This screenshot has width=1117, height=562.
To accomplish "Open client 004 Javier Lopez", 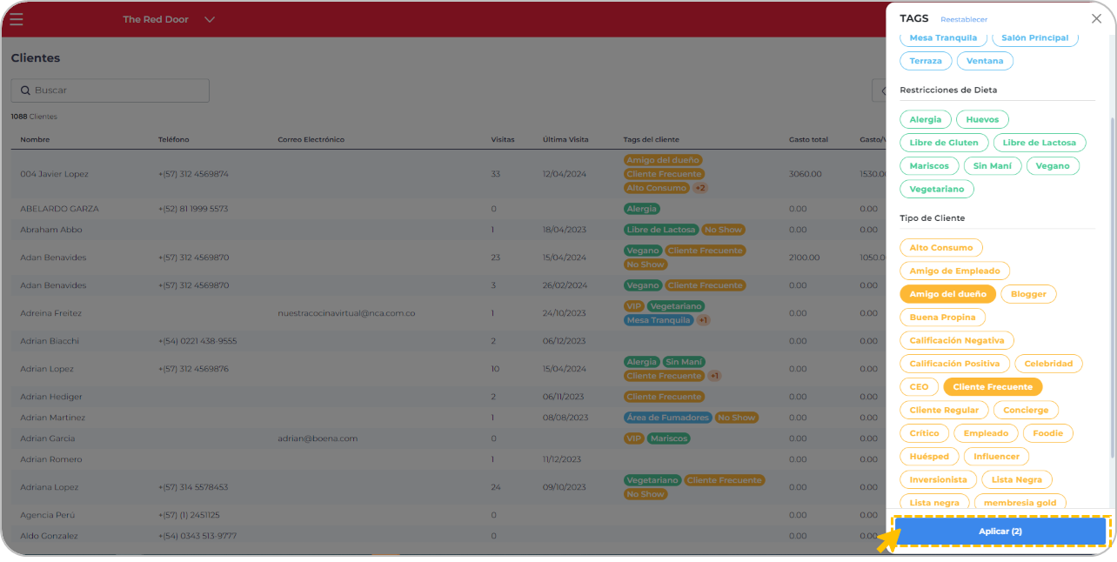I will click(54, 174).
